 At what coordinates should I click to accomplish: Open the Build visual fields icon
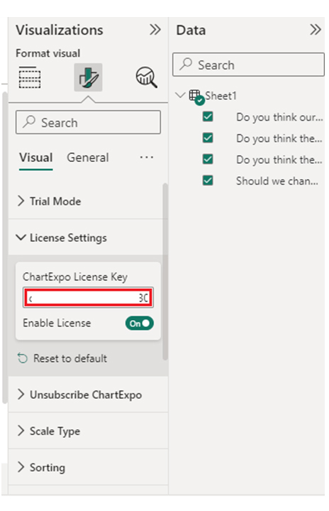[x=30, y=77]
